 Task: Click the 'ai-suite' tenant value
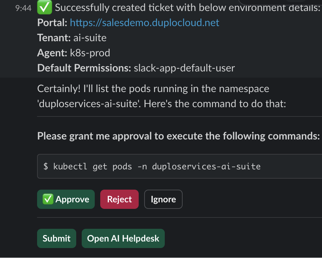click(90, 38)
